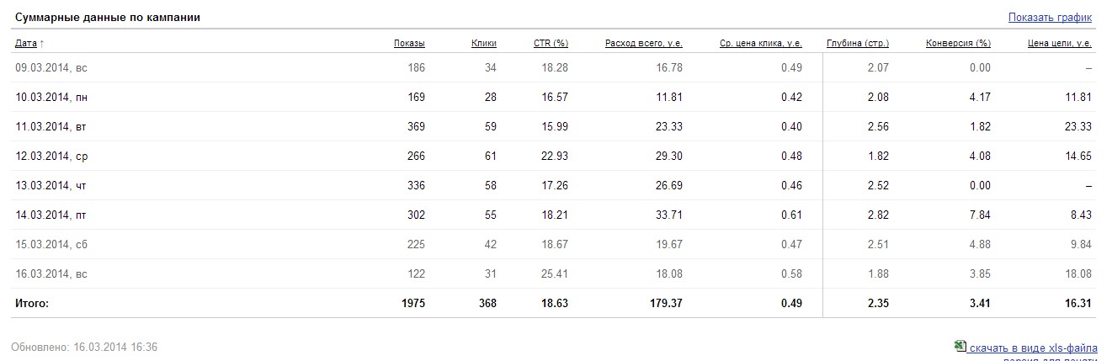Click the Обновлено: 16.03.2014 16:36 timestamp
The width and height of the screenshot is (1112, 361).
(x=84, y=347)
